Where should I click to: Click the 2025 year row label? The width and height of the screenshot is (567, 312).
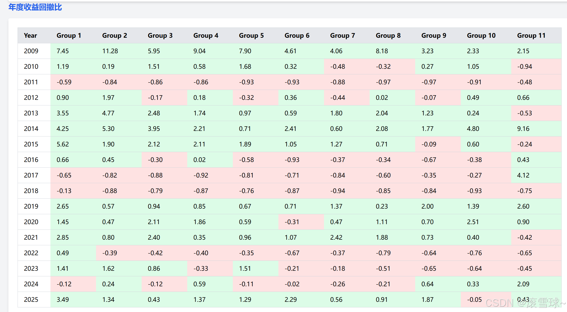coord(31,300)
